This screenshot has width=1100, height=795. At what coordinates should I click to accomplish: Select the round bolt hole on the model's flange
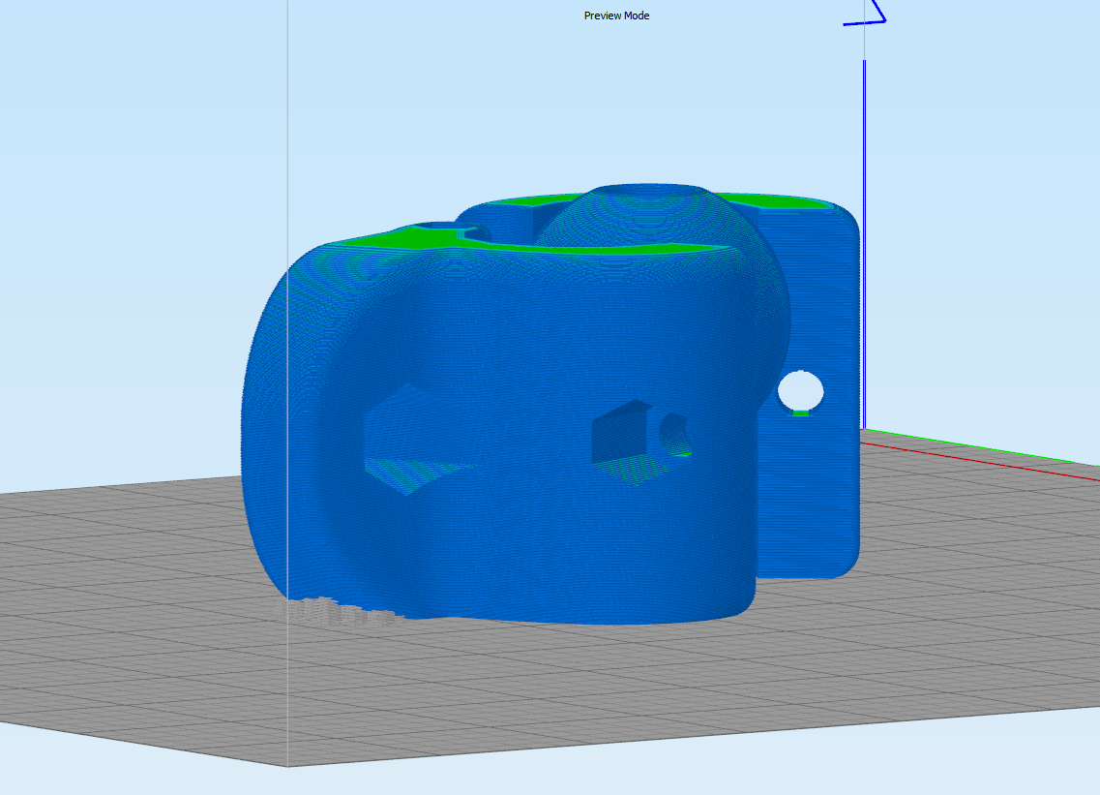800,392
